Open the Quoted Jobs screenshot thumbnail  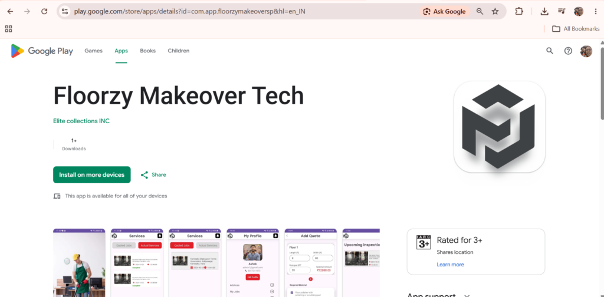195,263
